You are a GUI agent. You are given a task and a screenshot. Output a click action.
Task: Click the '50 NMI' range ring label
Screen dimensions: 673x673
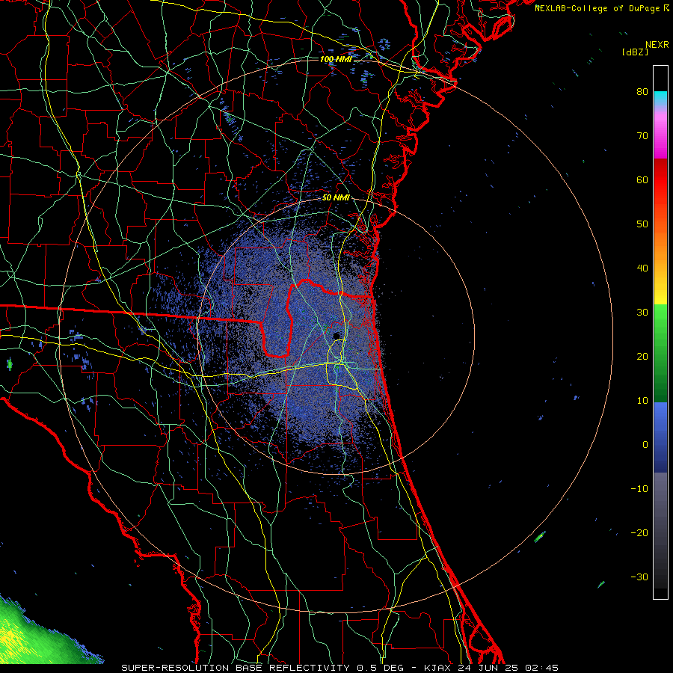coord(336,198)
